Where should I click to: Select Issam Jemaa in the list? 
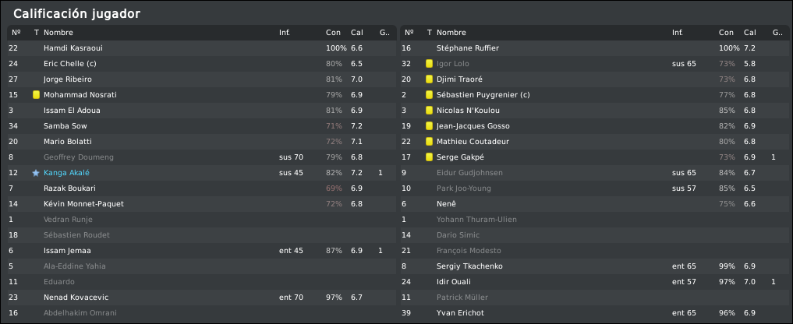[67, 251]
